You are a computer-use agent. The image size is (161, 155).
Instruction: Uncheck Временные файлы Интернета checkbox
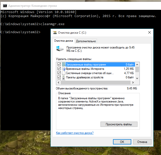(x=59, y=69)
